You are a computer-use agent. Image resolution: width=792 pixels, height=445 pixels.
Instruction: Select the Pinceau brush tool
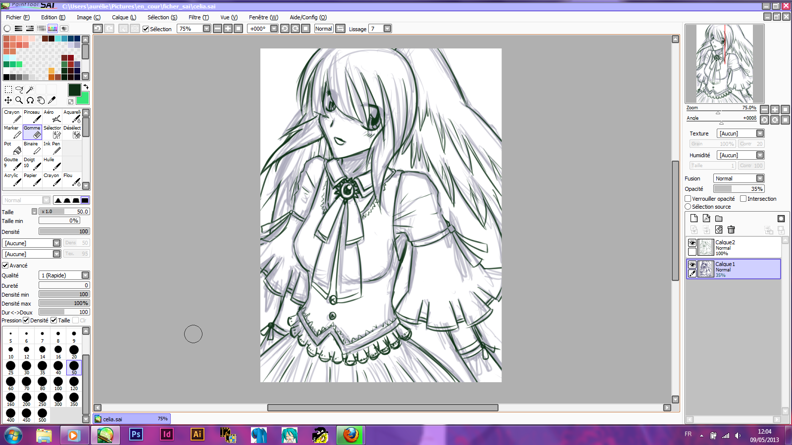(x=32, y=116)
